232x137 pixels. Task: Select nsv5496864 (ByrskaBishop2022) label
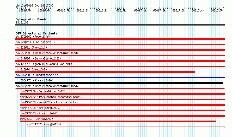[x=38, y=58]
